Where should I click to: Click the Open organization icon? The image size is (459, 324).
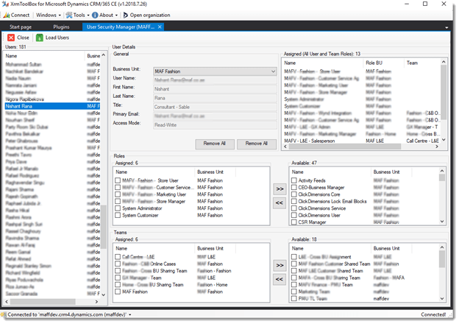126,15
